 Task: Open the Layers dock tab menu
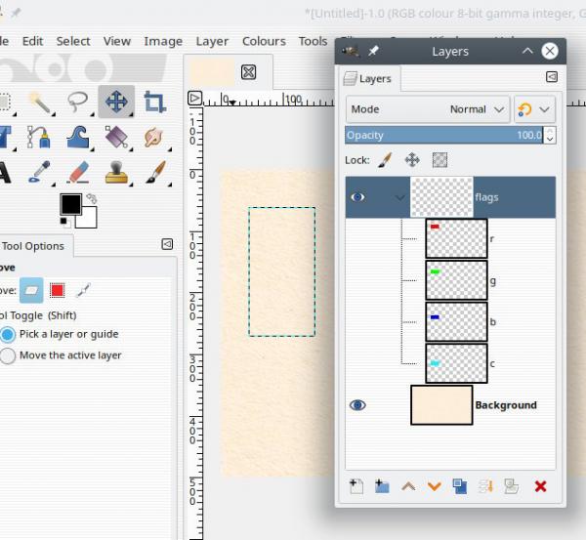[552, 77]
